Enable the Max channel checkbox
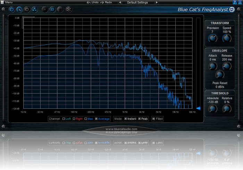Screen dimensions: 243x170 (x=85, y=119)
